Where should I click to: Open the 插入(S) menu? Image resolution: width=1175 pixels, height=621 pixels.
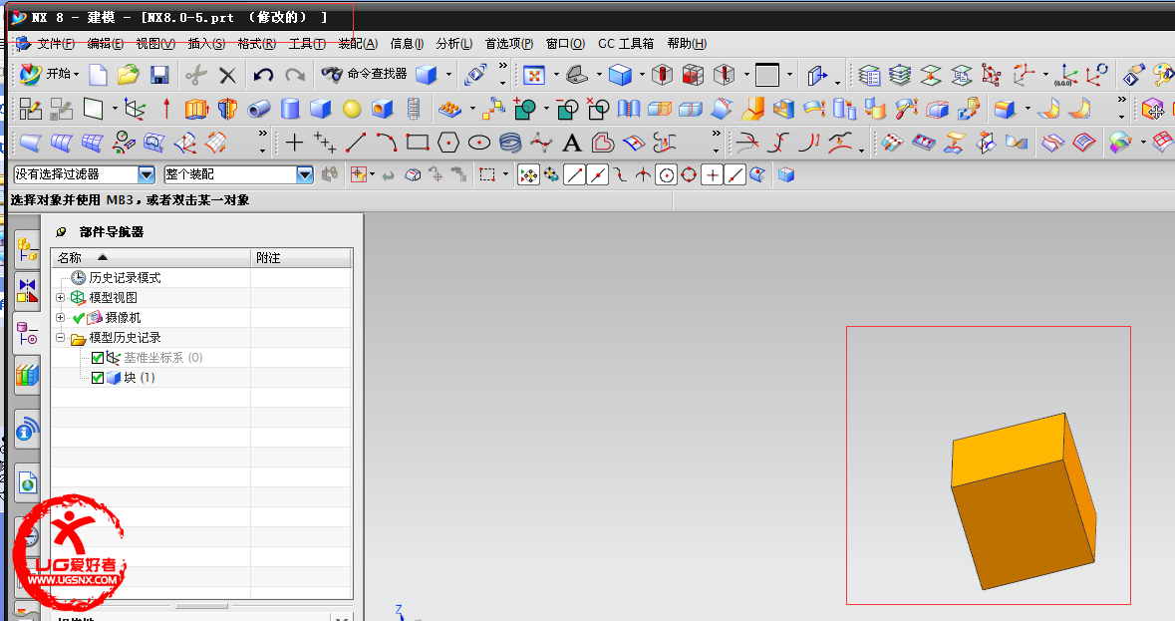click(x=206, y=44)
